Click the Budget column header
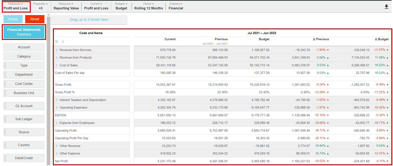This screenshot has height=166, width=393. pyautogui.click(x=264, y=39)
